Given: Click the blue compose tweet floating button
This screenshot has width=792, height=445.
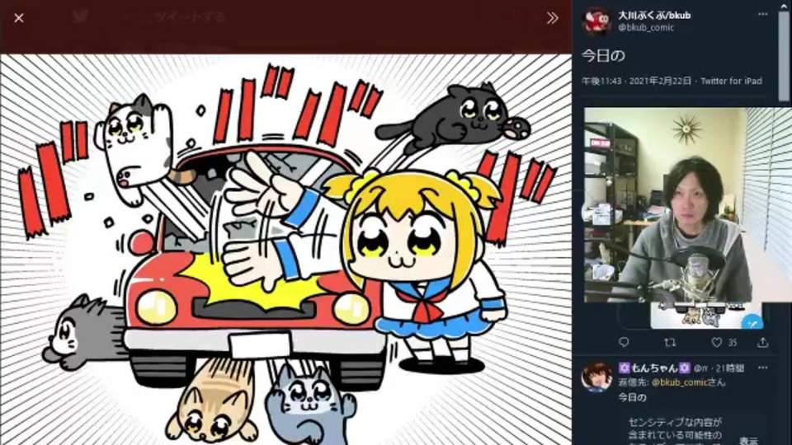Looking at the screenshot, I should tap(752, 322).
